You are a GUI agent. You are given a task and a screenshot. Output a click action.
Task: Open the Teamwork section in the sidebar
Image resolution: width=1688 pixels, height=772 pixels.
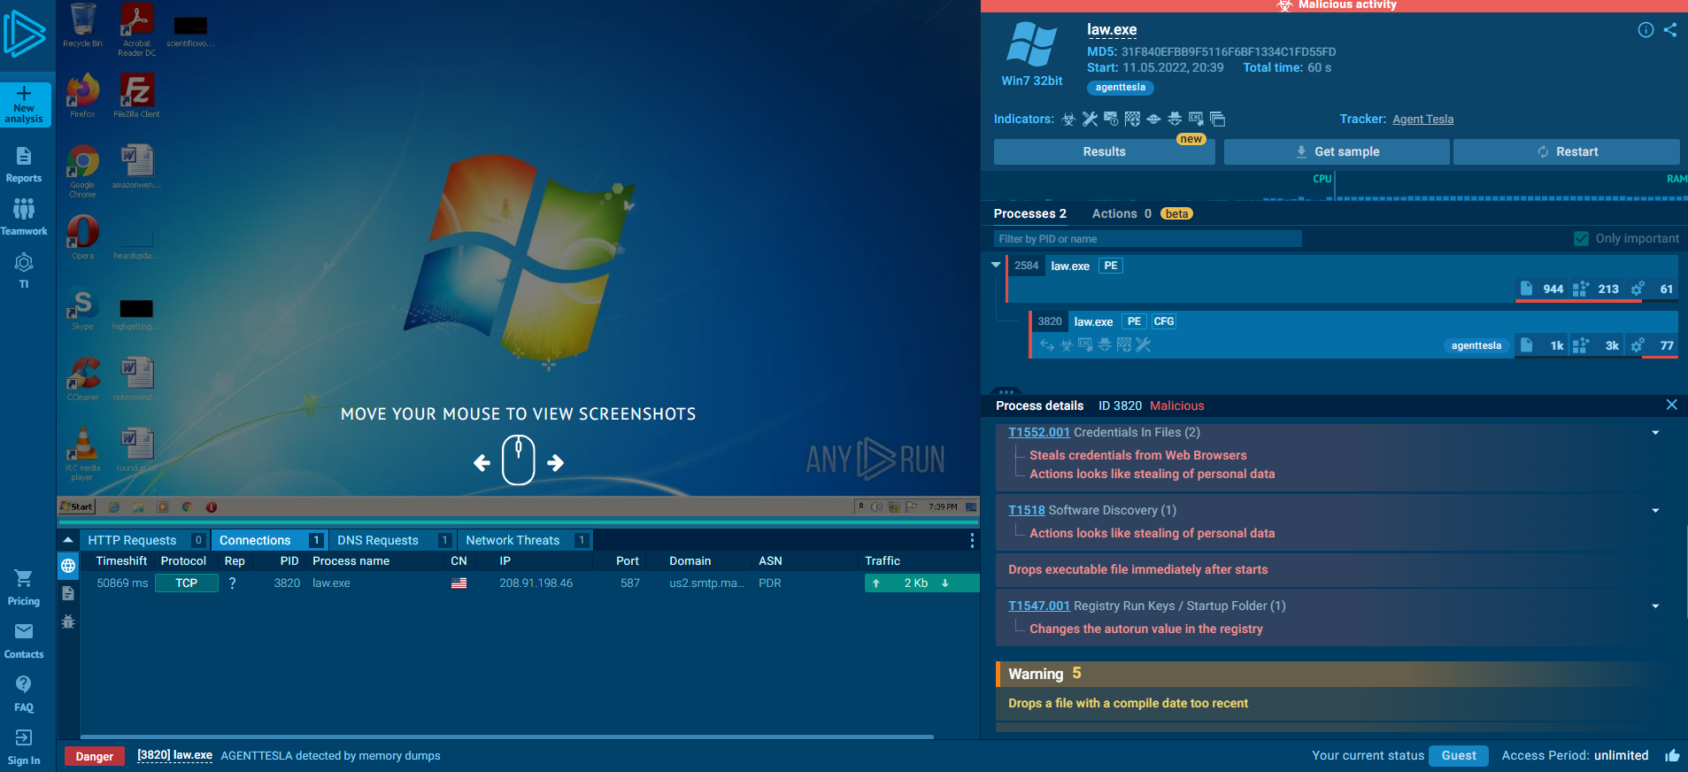tap(24, 218)
